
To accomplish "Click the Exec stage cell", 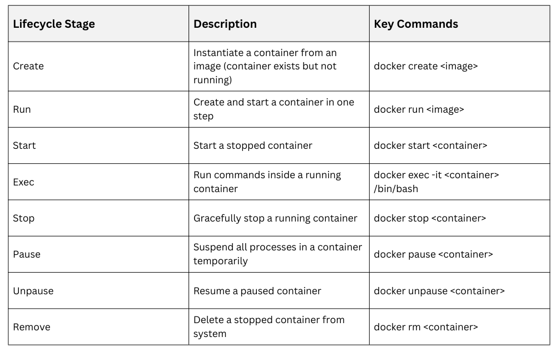I will pos(24,182).
